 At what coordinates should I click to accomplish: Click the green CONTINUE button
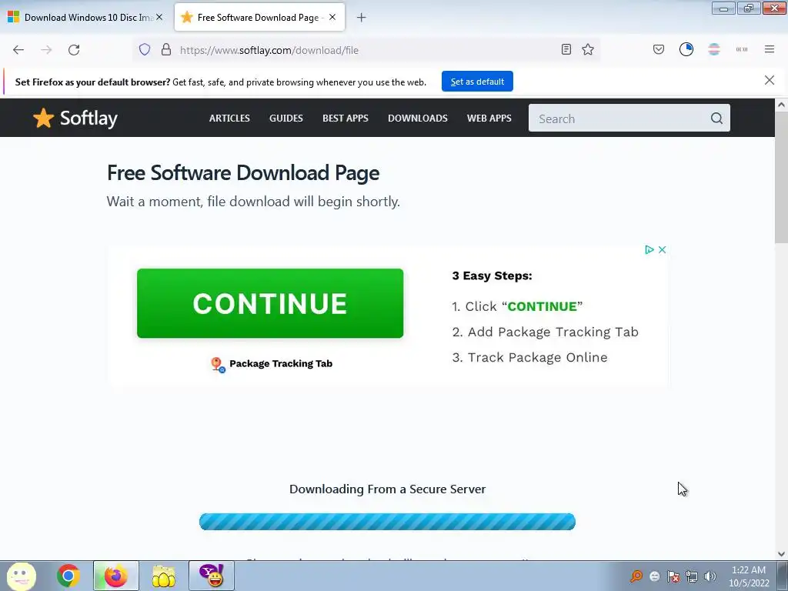(x=270, y=303)
